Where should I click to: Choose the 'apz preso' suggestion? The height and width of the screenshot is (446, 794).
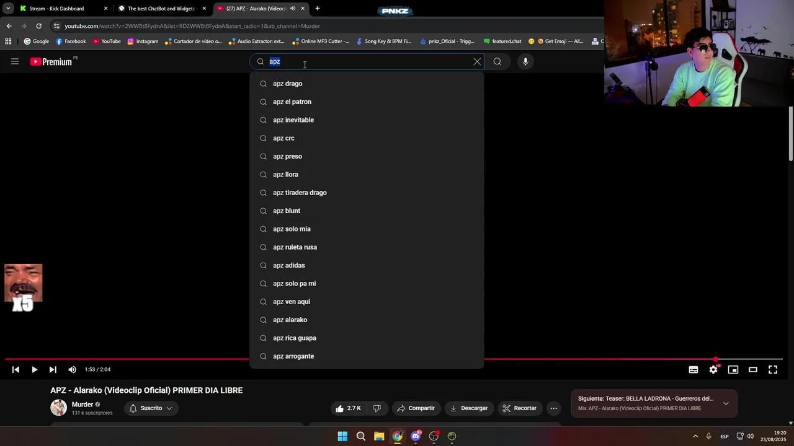[367, 156]
